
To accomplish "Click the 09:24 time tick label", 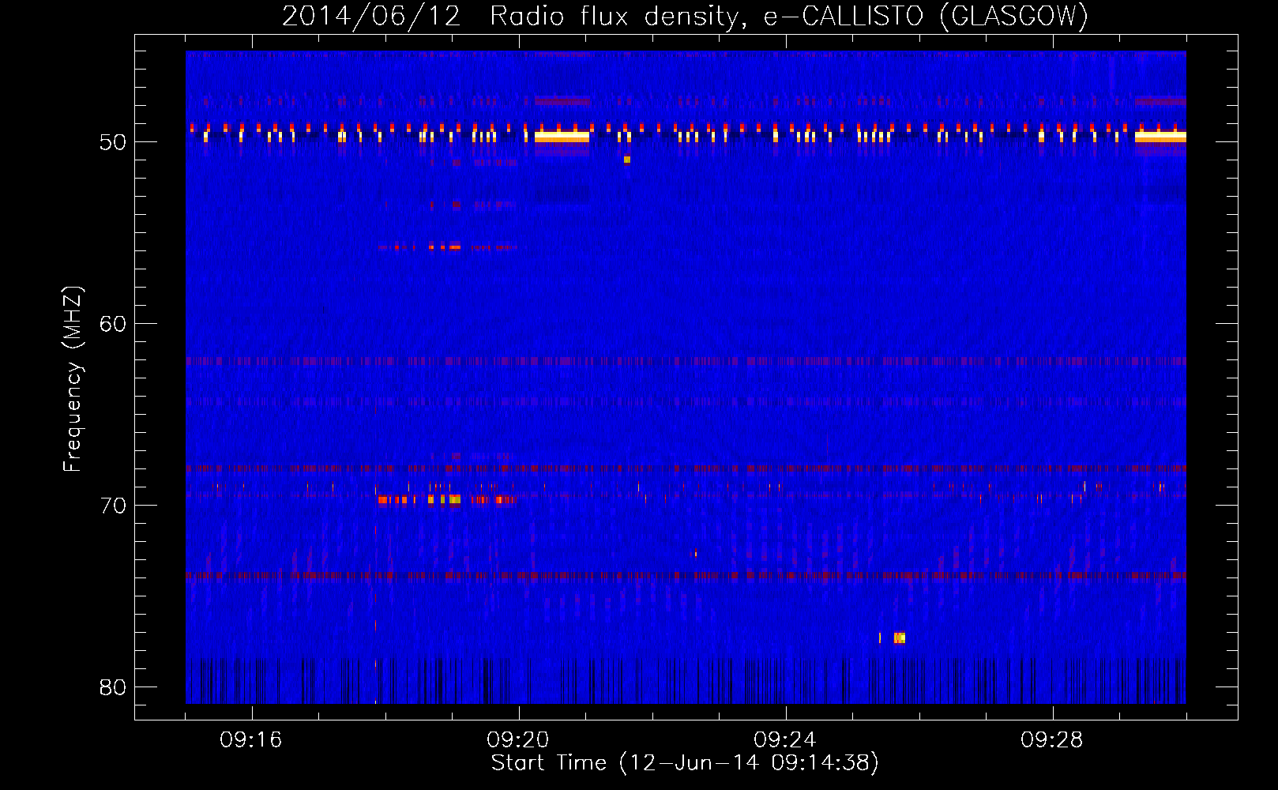I will (x=785, y=740).
